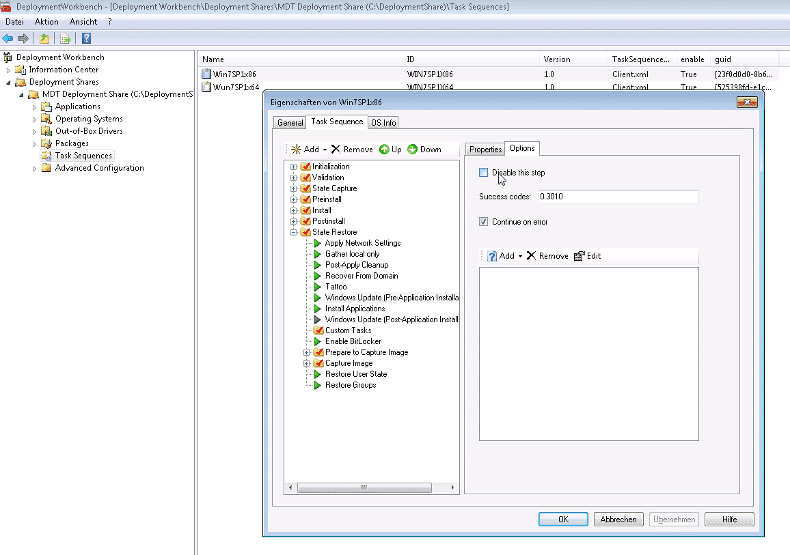Select the Task Sequences tree node
790x555 pixels.
(x=83, y=156)
